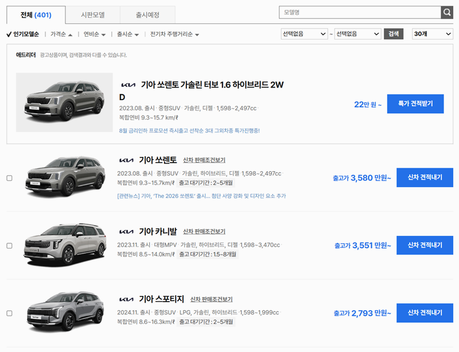Open the 30개 results-per-page dropdown

tap(433, 34)
